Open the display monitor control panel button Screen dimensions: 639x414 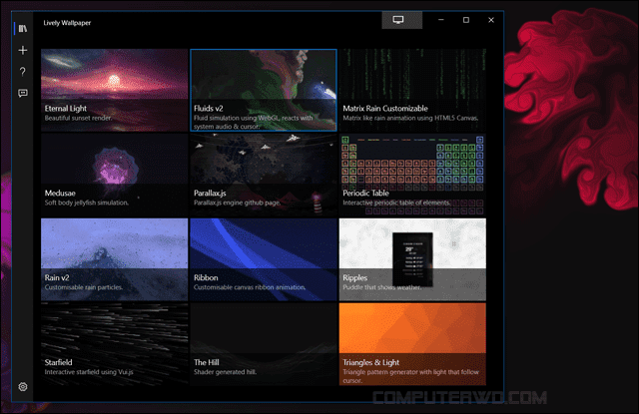tap(401, 20)
